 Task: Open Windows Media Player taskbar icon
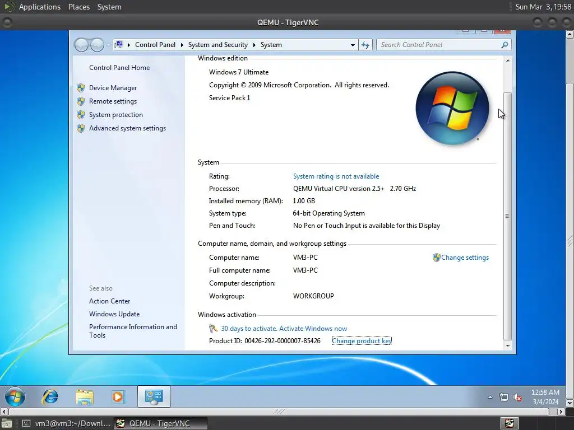pyautogui.click(x=118, y=397)
